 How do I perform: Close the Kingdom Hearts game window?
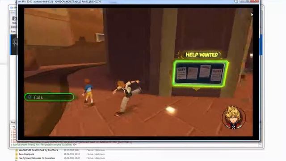(255, 1)
